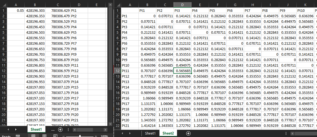Show hidden sheet tabs via the ellipsis after Sheet1
This screenshot has width=317, height=137.
tap(53, 130)
